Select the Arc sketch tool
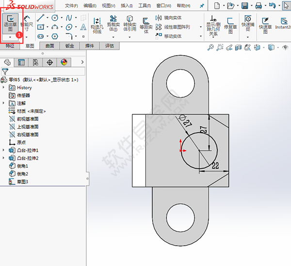Image resolution: width=291 pixels, height=266 pixels. click(x=55, y=27)
